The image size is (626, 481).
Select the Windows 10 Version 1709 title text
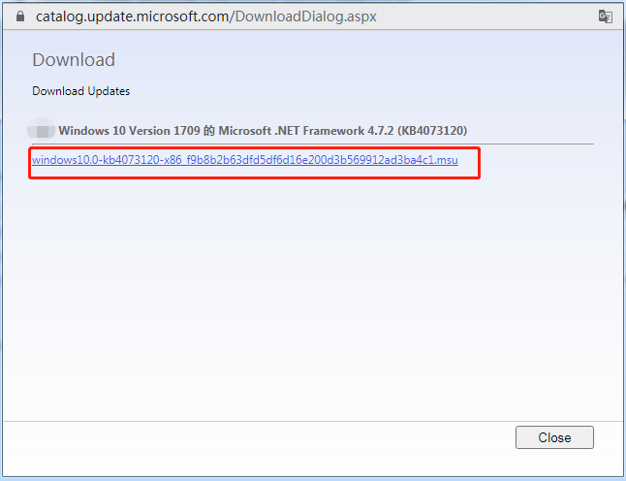click(129, 131)
